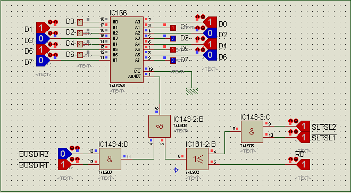Click the D7- logic probe showing 0
The height and width of the screenshot is (193, 351).
[173, 61]
